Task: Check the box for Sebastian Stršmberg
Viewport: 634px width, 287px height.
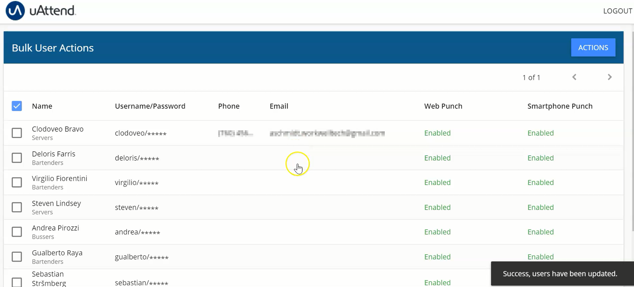Action: pos(17,282)
